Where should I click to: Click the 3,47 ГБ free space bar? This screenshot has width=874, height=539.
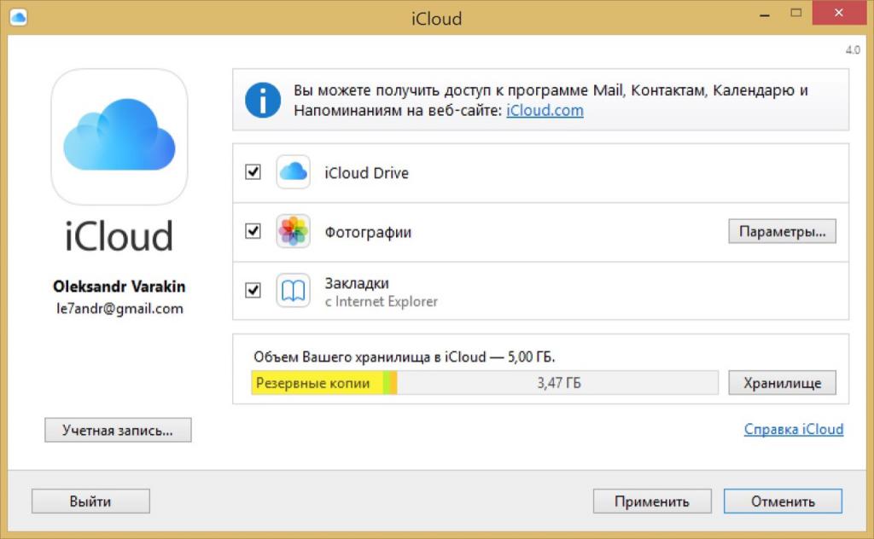click(x=558, y=383)
